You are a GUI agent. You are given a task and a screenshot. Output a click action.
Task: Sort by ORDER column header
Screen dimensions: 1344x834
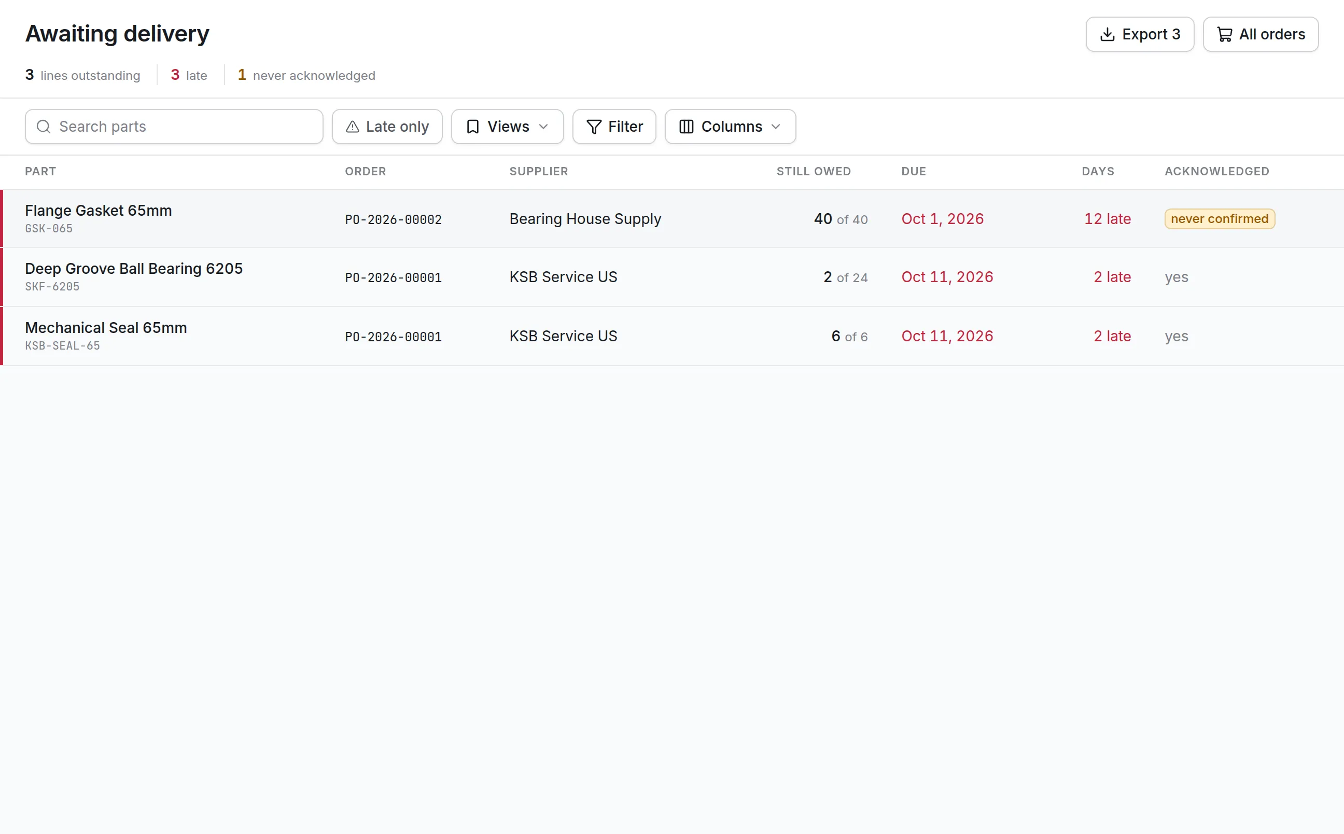click(x=366, y=172)
